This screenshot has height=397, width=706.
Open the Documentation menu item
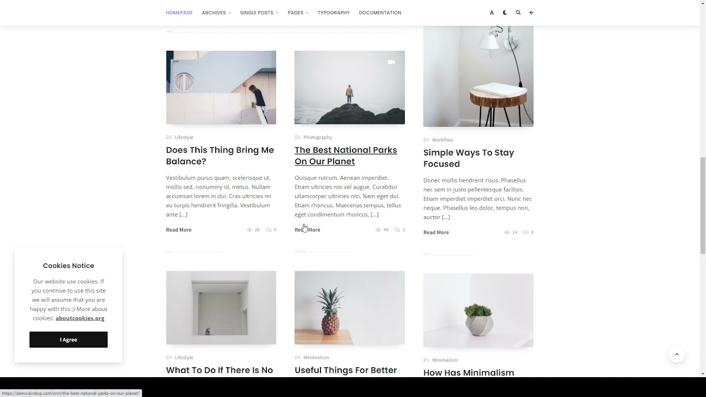click(x=380, y=13)
